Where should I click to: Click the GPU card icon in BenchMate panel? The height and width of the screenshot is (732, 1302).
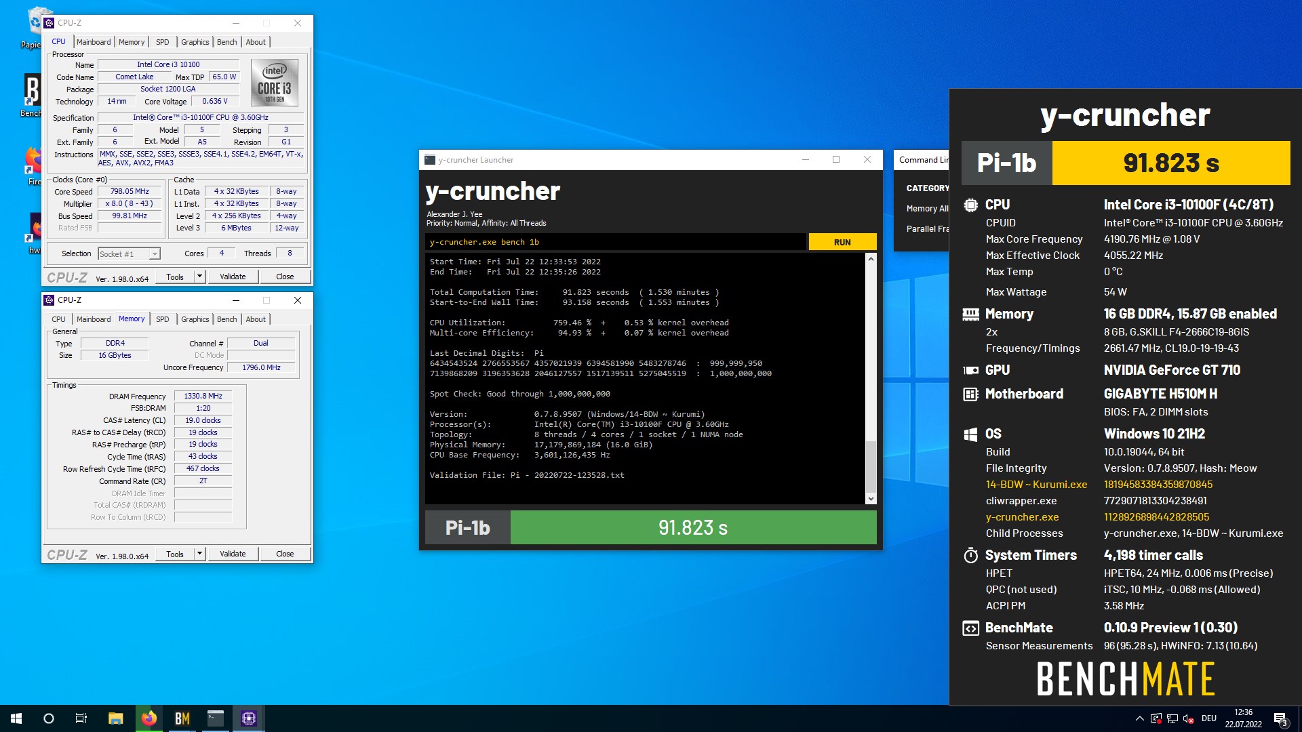[x=970, y=370]
